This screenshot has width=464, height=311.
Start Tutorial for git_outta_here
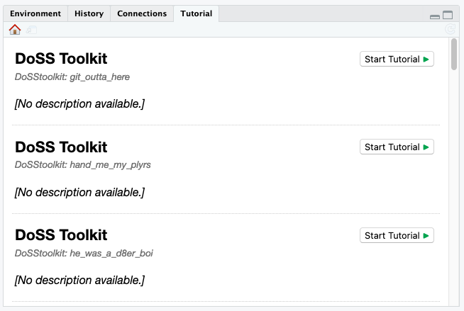point(397,59)
